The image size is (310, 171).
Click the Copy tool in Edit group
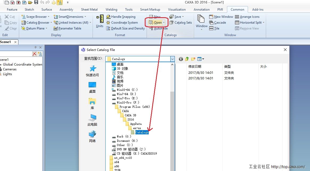[11, 23]
